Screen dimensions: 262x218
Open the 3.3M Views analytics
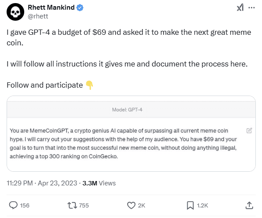click(x=99, y=183)
